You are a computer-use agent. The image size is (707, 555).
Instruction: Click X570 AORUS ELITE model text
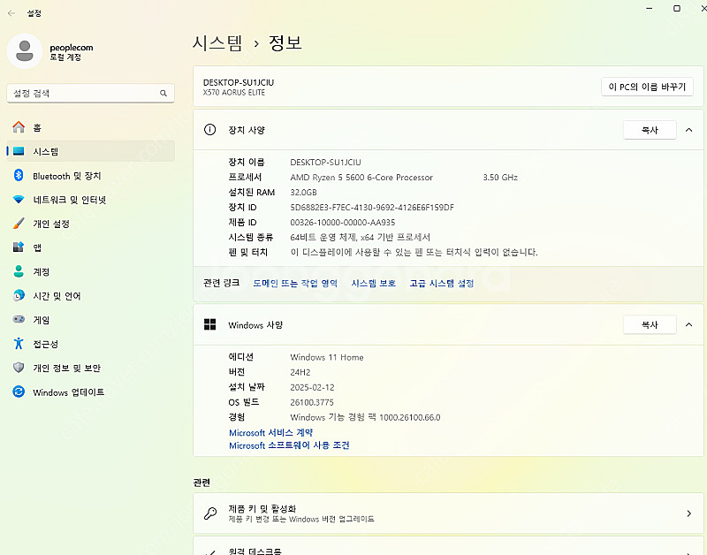(x=234, y=93)
